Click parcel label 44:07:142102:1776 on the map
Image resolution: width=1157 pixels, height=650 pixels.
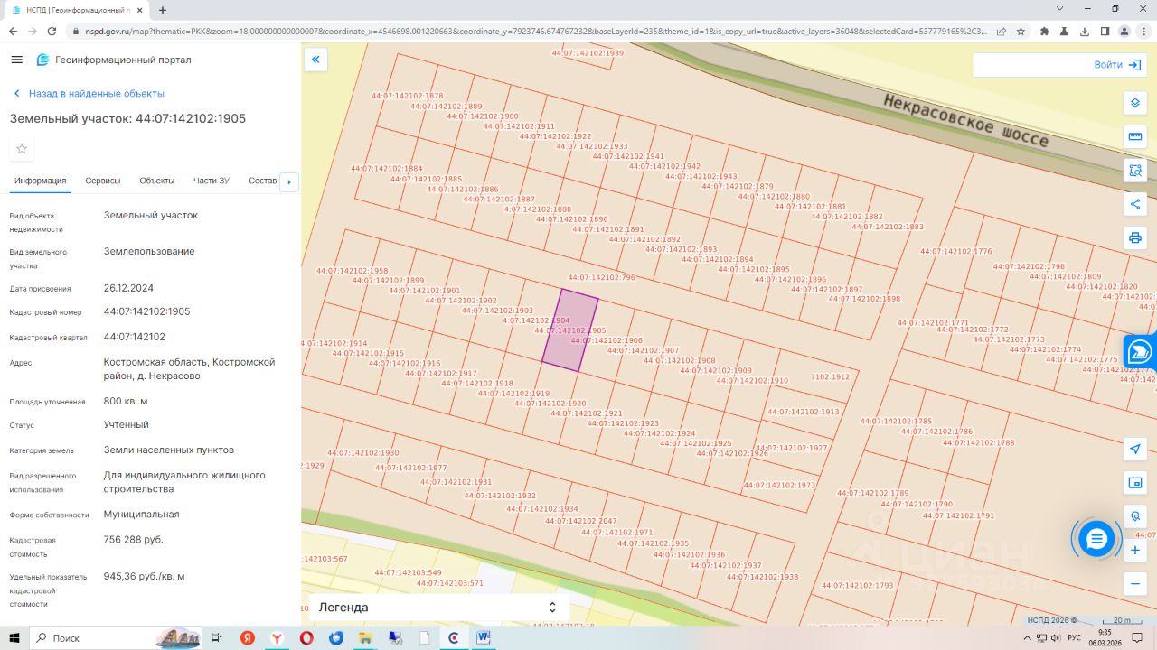(x=956, y=251)
